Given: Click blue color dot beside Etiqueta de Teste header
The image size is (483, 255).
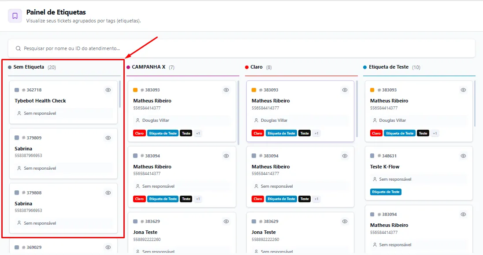Looking at the screenshot, I should click(x=365, y=67).
